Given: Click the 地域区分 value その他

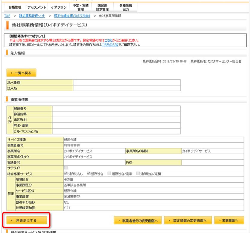Looking at the screenshot, I should pyautogui.click(x=69, y=179).
